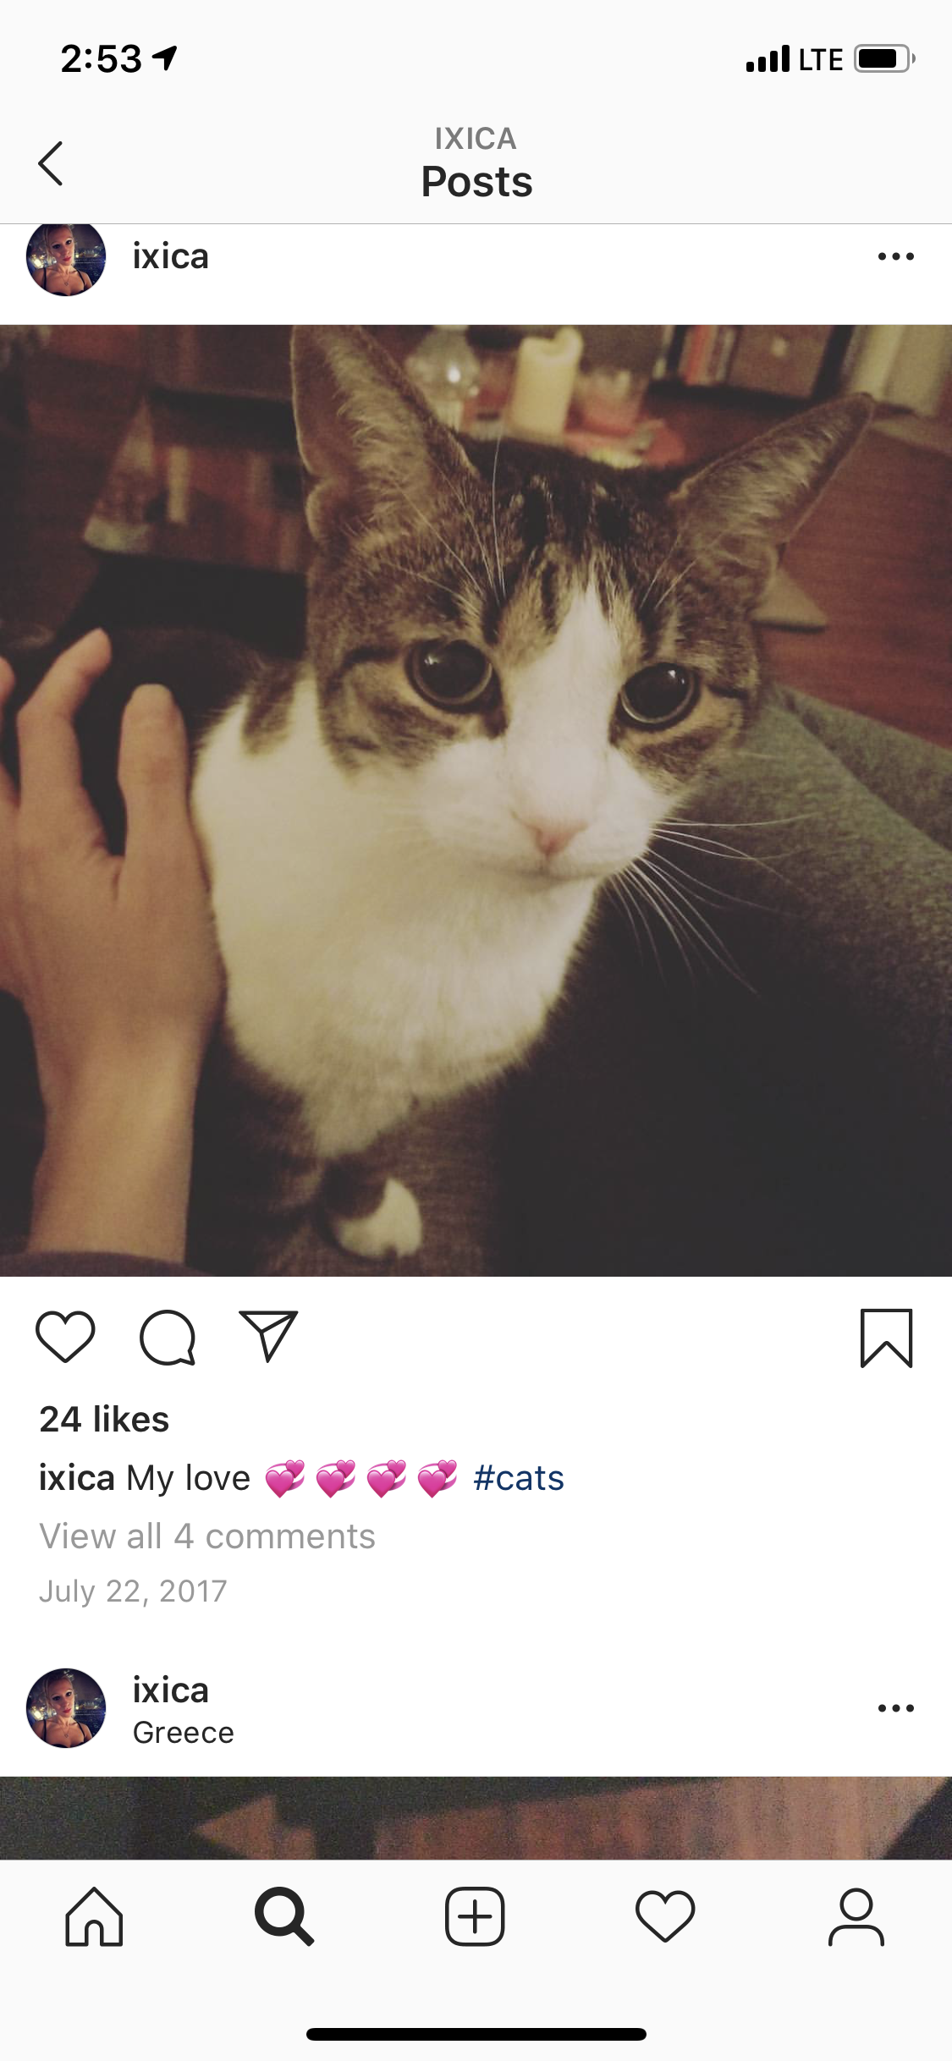Open the ixica avatar on the Greece post
Screen dimensions: 952x2061
(66, 1708)
